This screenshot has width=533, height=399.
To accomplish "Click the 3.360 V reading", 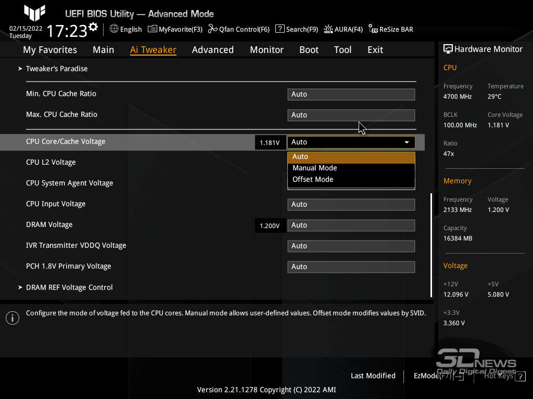I will coord(454,323).
